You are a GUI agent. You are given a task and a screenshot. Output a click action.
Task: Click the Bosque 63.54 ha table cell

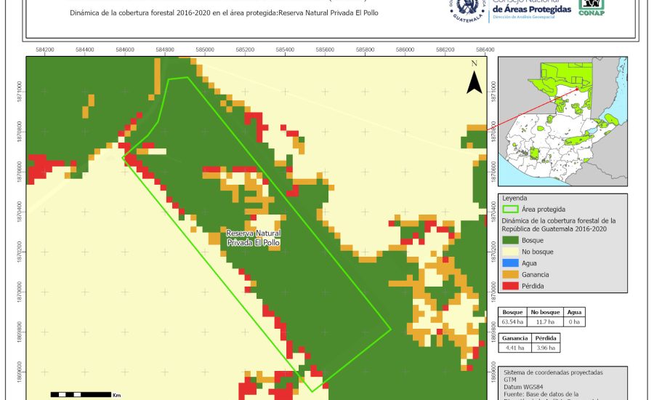click(514, 321)
